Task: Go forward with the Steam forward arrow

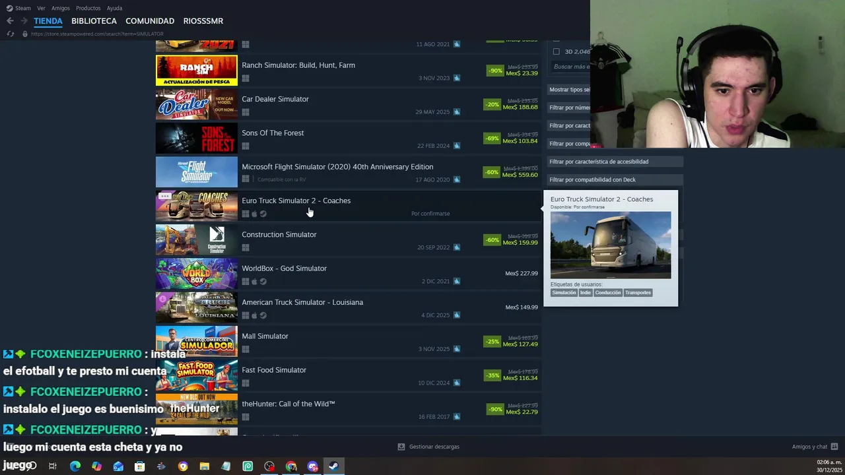Action: coord(24,21)
